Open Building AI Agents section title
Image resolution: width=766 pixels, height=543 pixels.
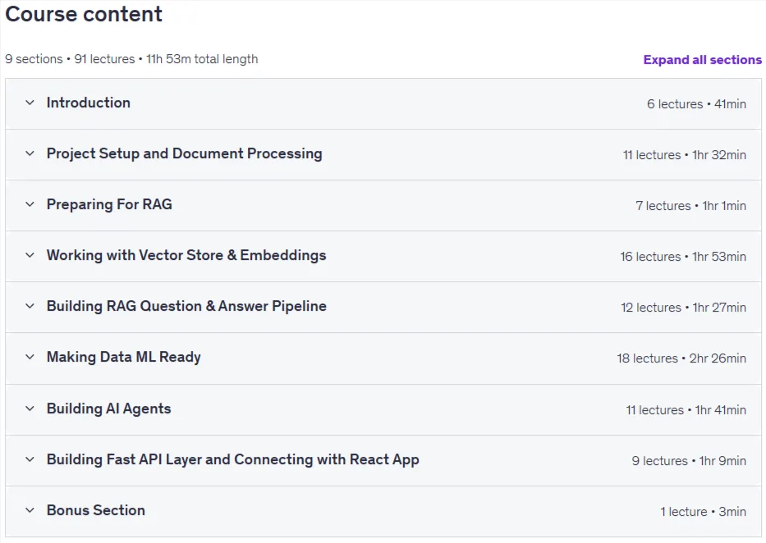click(x=109, y=408)
